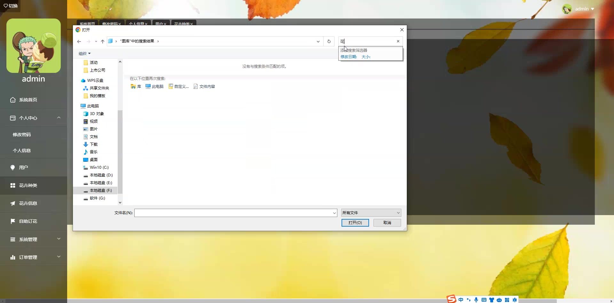Screen dimensions: 614x303
Task: Click the 文件名 input field
Action: [233, 213]
